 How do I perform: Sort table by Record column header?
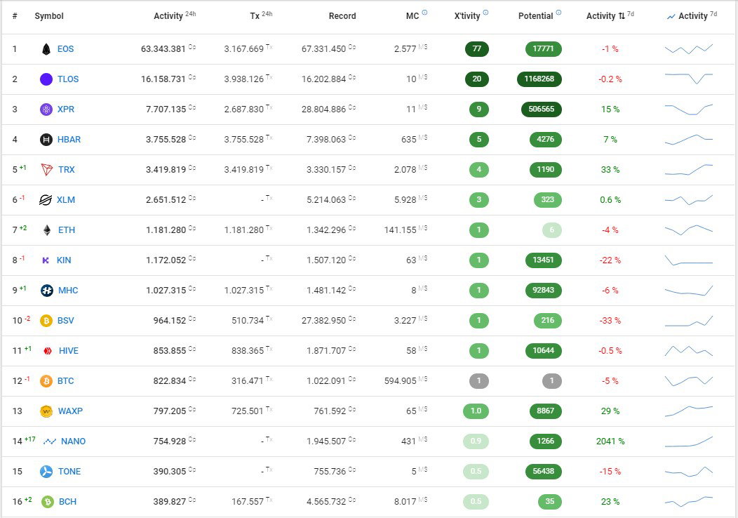coord(342,16)
